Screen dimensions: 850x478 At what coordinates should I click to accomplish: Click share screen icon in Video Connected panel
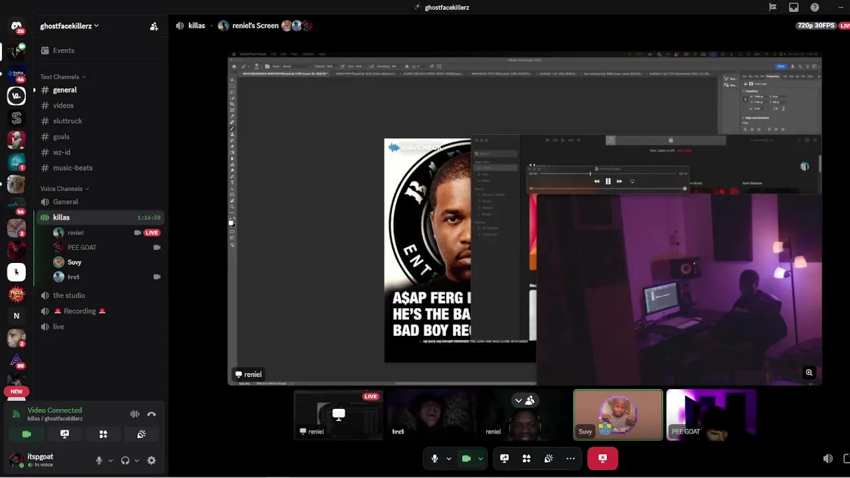[64, 434]
